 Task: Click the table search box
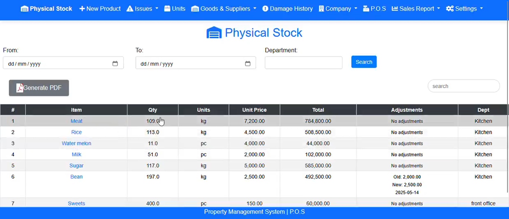pyautogui.click(x=464, y=86)
